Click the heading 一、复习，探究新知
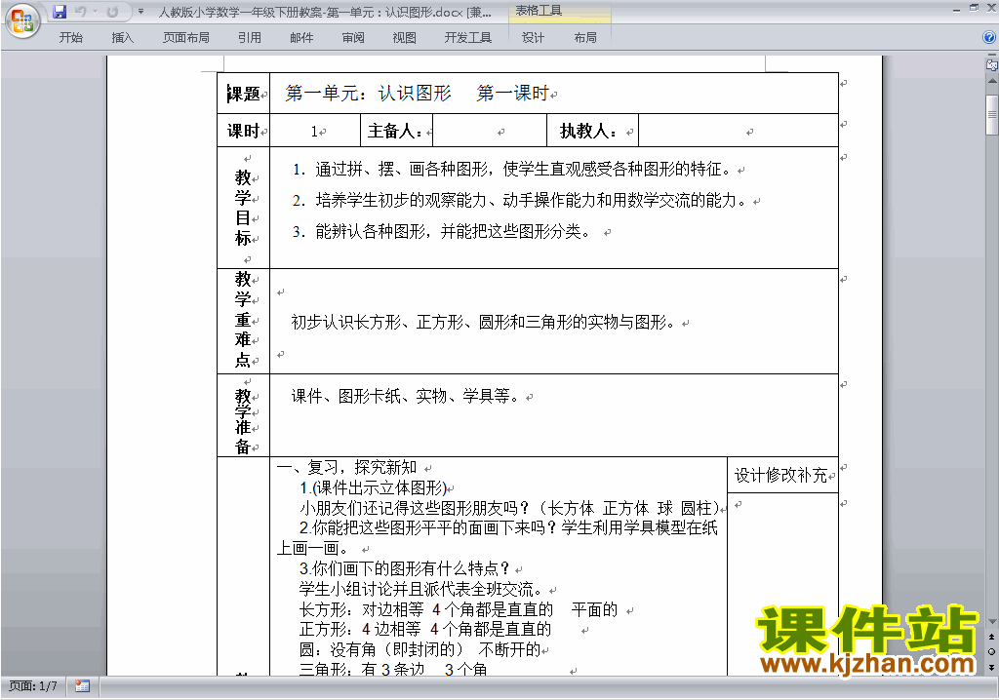This screenshot has height=700, width=999. click(x=346, y=468)
